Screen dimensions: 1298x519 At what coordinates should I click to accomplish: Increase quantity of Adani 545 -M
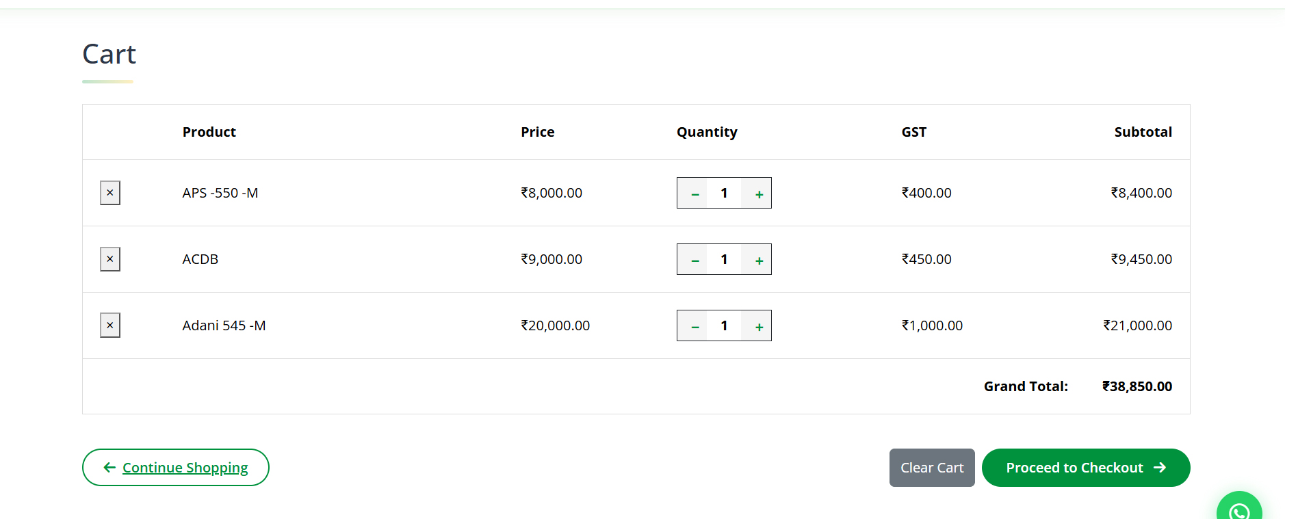(x=759, y=326)
